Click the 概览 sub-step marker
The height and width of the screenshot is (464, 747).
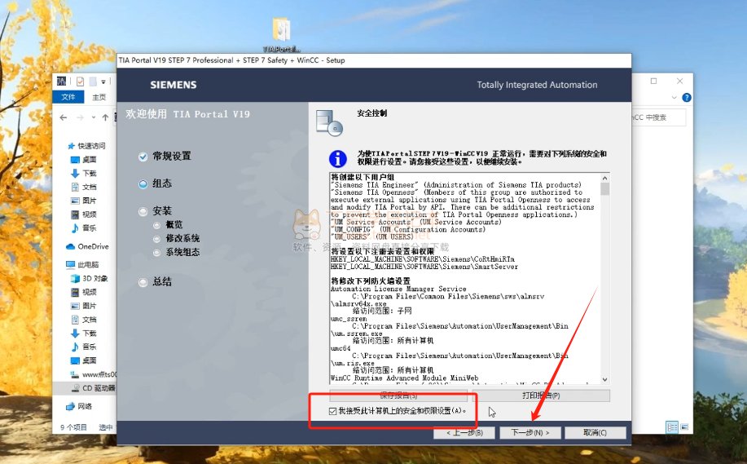click(156, 225)
